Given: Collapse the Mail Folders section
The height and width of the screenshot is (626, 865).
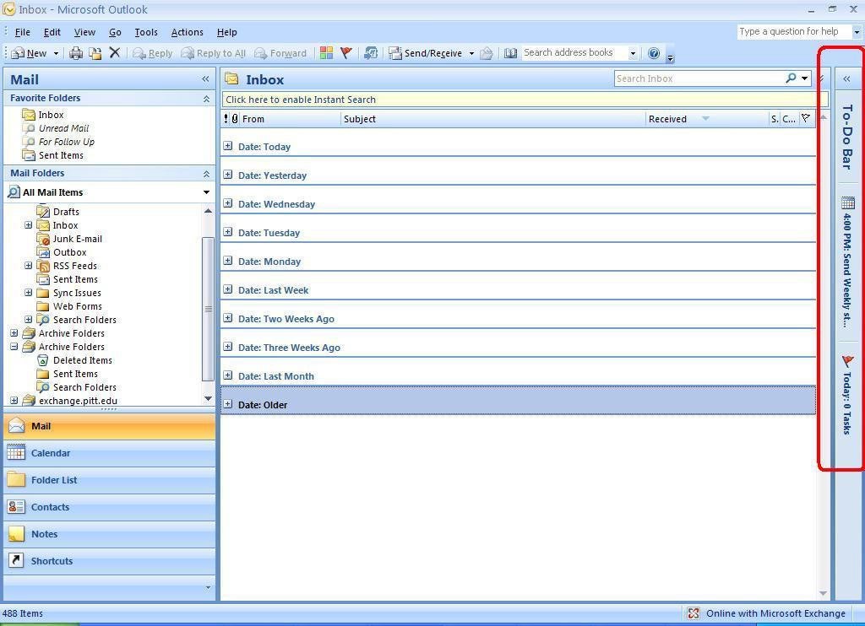Looking at the screenshot, I should point(206,174).
